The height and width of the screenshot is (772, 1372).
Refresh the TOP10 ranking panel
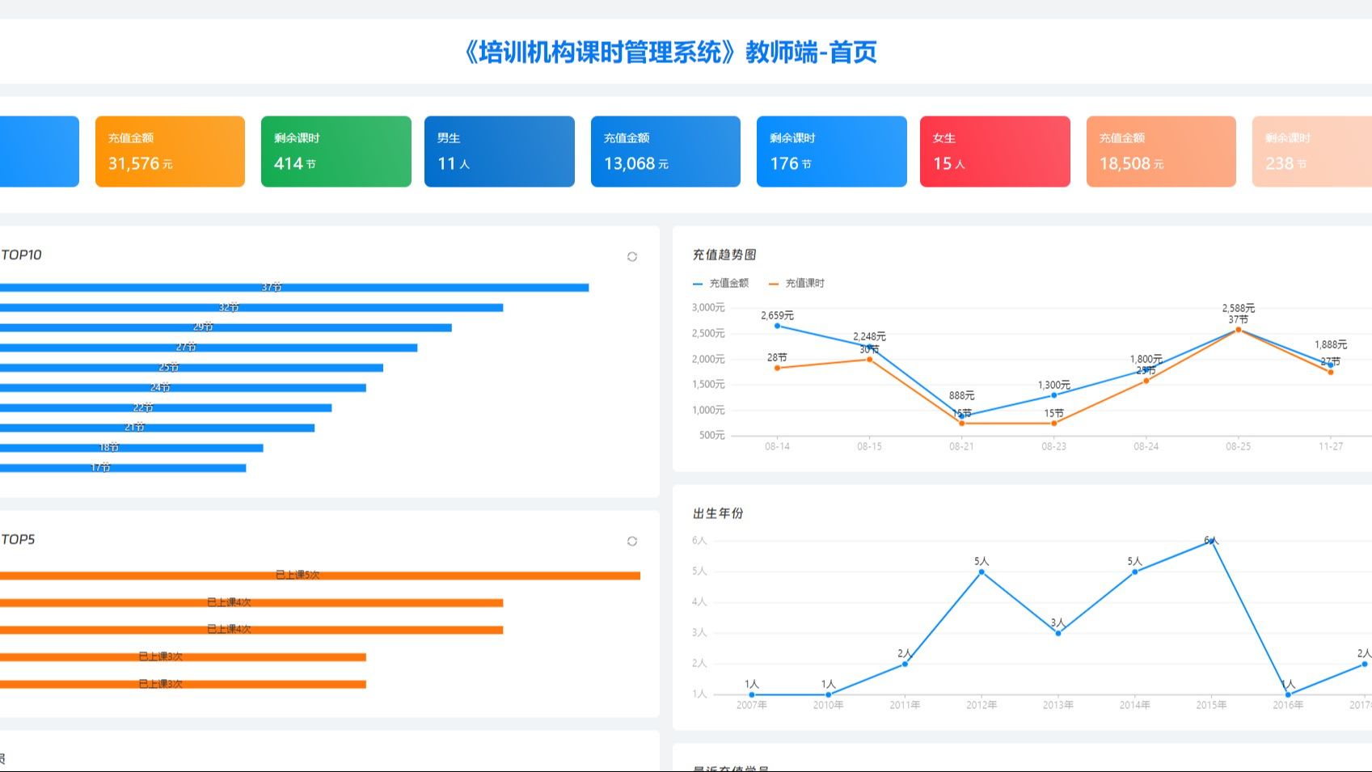coord(632,256)
